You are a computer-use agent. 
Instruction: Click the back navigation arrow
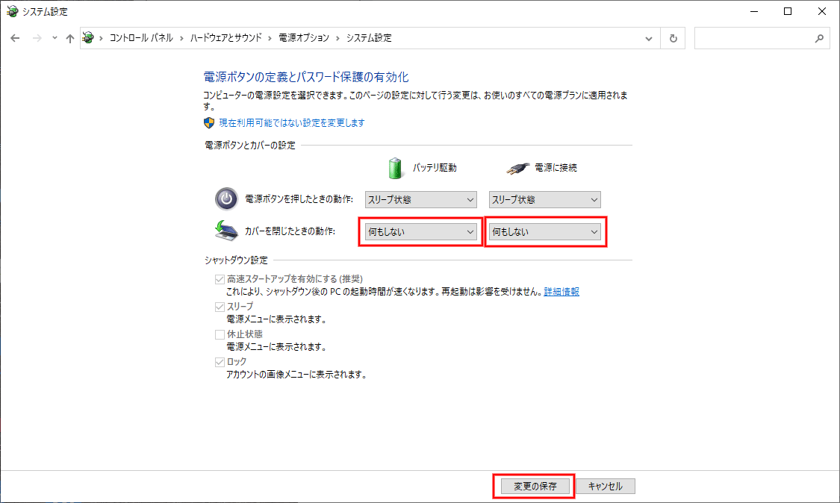pos(15,38)
